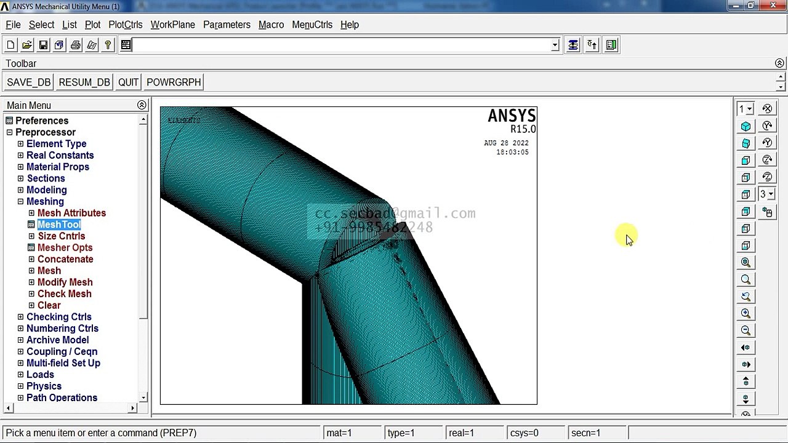Click the Report Generator icon
This screenshot has height=443, width=788.
92,45
